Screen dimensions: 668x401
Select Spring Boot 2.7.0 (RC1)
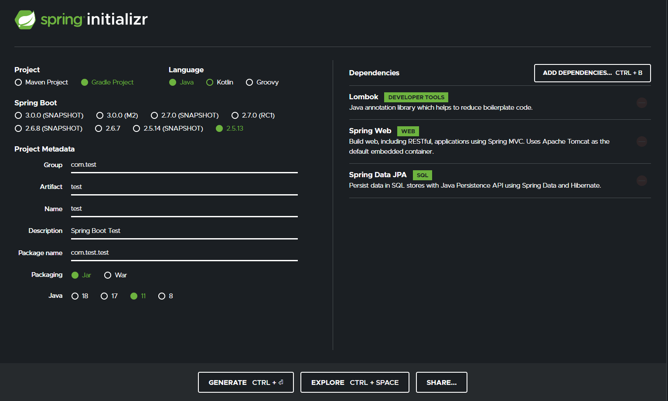[235, 115]
